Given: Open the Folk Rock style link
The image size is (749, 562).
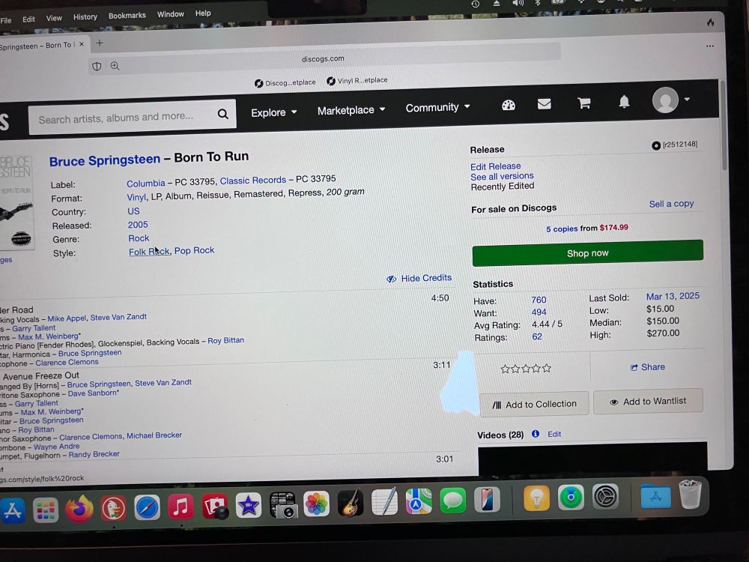Looking at the screenshot, I should [x=149, y=251].
